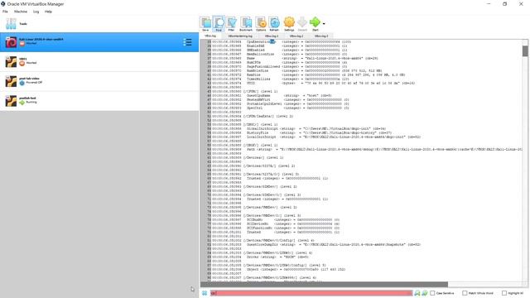Open the Tools icon in the sidebar
The width and height of the screenshot is (530, 298).
tap(11, 24)
